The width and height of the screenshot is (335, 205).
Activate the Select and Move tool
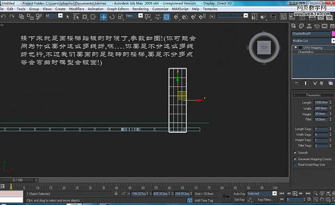pyautogui.click(x=103, y=17)
